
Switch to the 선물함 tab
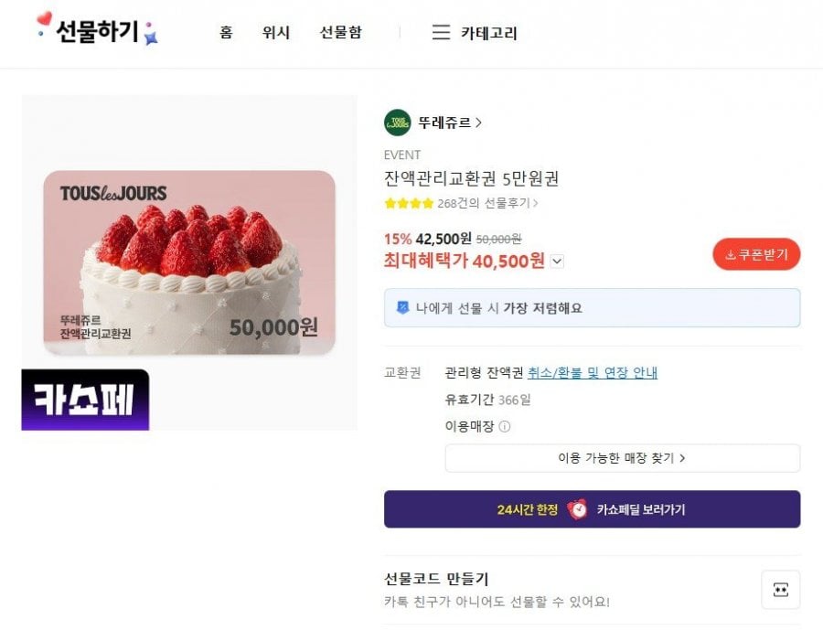pyautogui.click(x=340, y=32)
